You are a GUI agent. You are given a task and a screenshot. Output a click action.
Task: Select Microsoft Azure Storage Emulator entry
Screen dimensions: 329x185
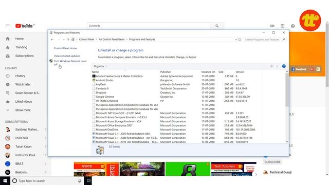pos(119,121)
